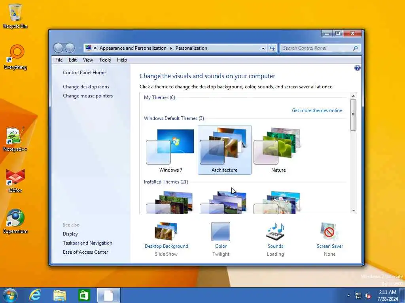
Task: Click the theme list scroll down arrow
Action: [353, 211]
